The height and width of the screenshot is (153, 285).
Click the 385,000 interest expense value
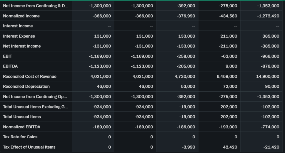(271, 36)
